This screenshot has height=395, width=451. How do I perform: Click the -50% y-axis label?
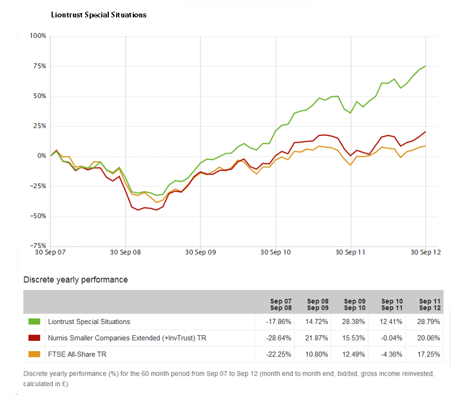(38, 216)
